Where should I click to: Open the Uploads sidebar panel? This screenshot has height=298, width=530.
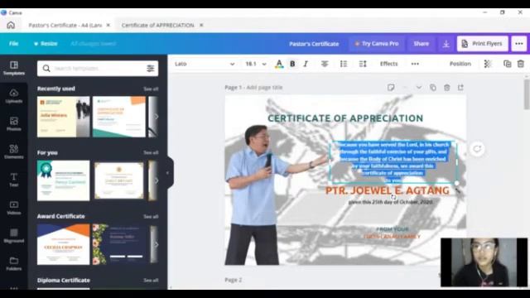[x=14, y=96]
